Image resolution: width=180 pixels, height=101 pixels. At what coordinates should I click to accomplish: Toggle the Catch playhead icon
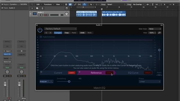tap(84, 4)
